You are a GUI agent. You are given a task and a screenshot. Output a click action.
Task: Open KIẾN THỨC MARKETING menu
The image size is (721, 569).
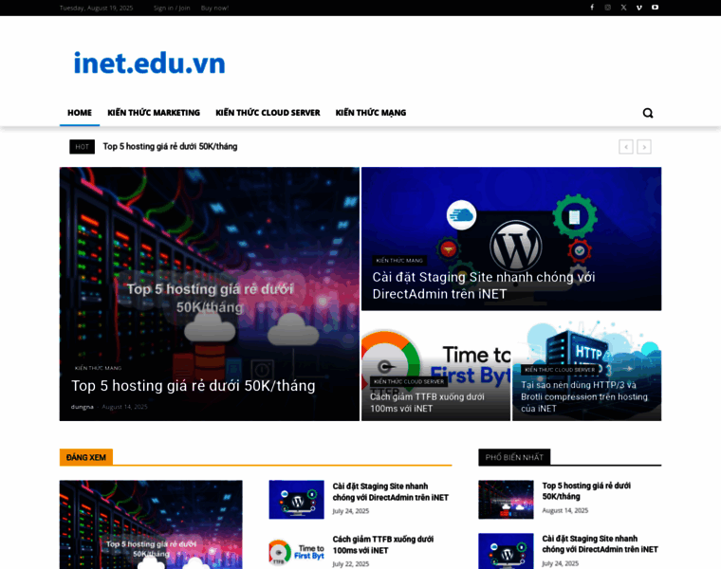tap(154, 113)
